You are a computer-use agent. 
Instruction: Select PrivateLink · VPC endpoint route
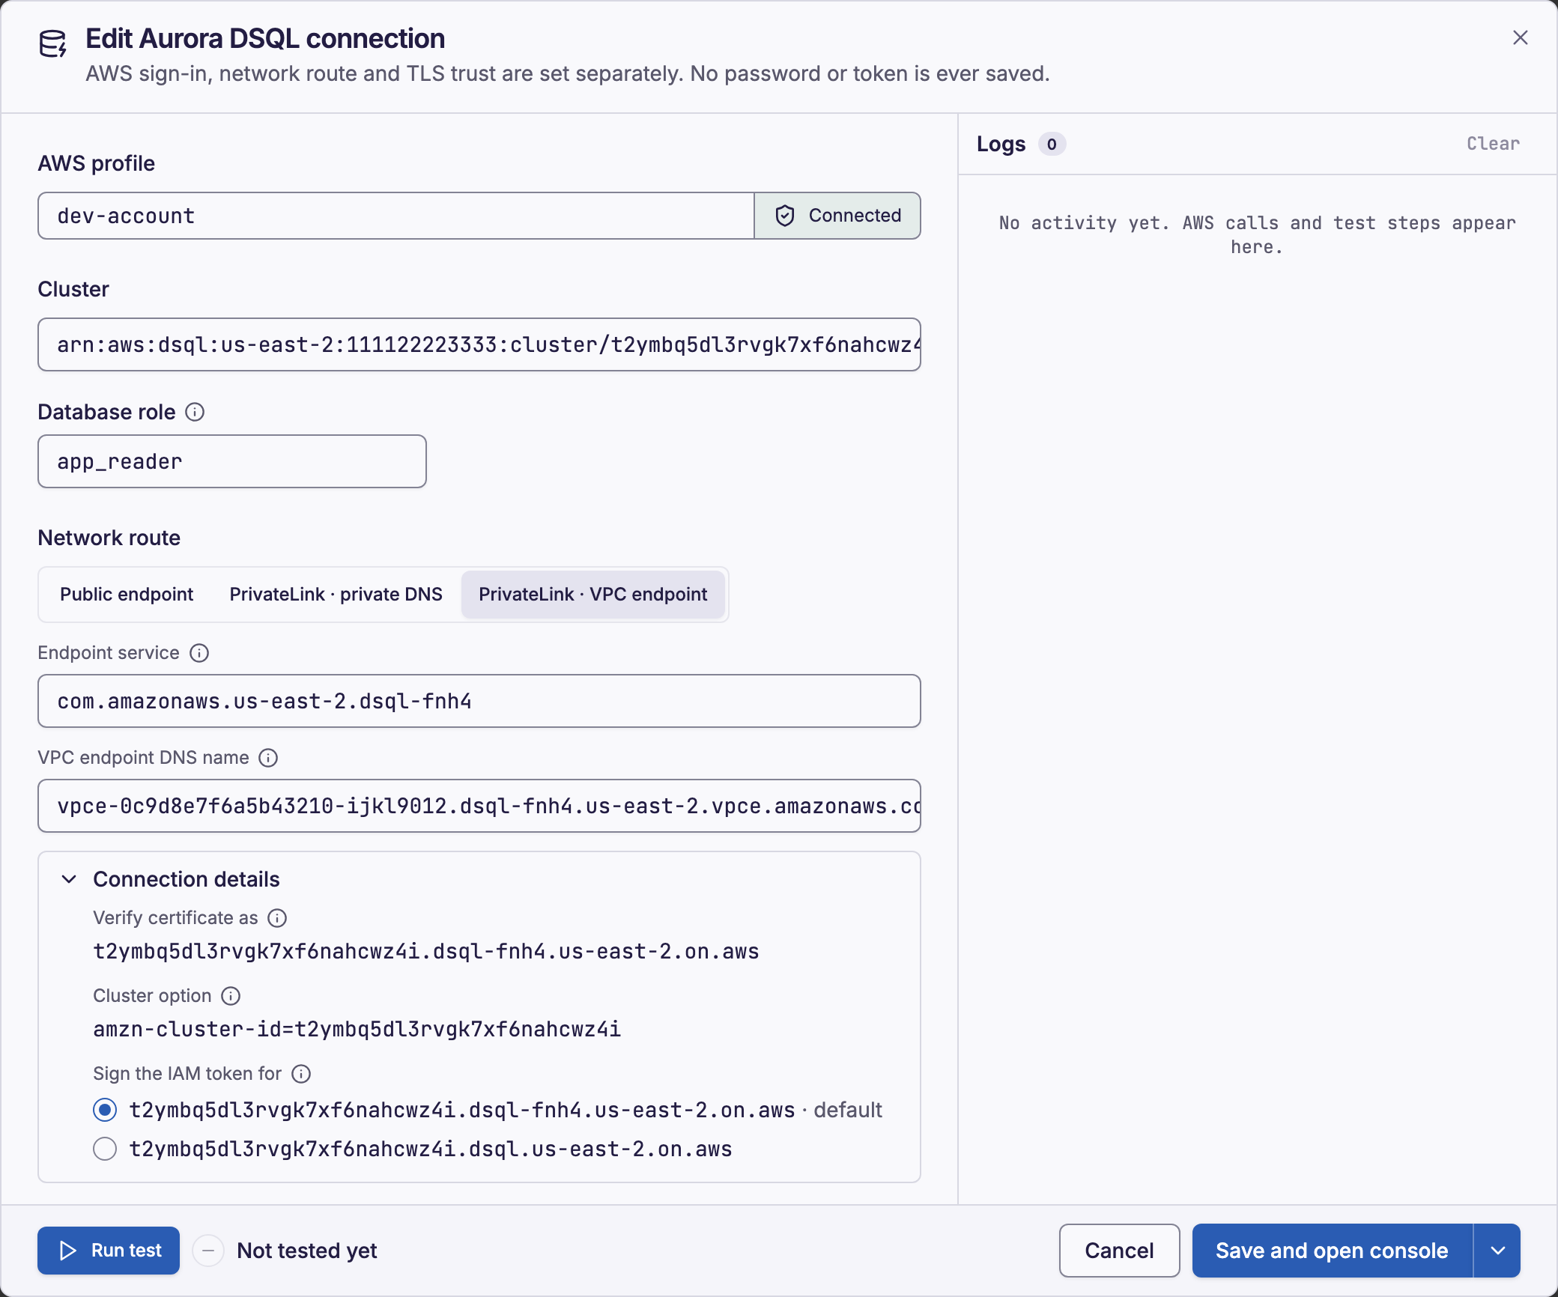(x=592, y=595)
